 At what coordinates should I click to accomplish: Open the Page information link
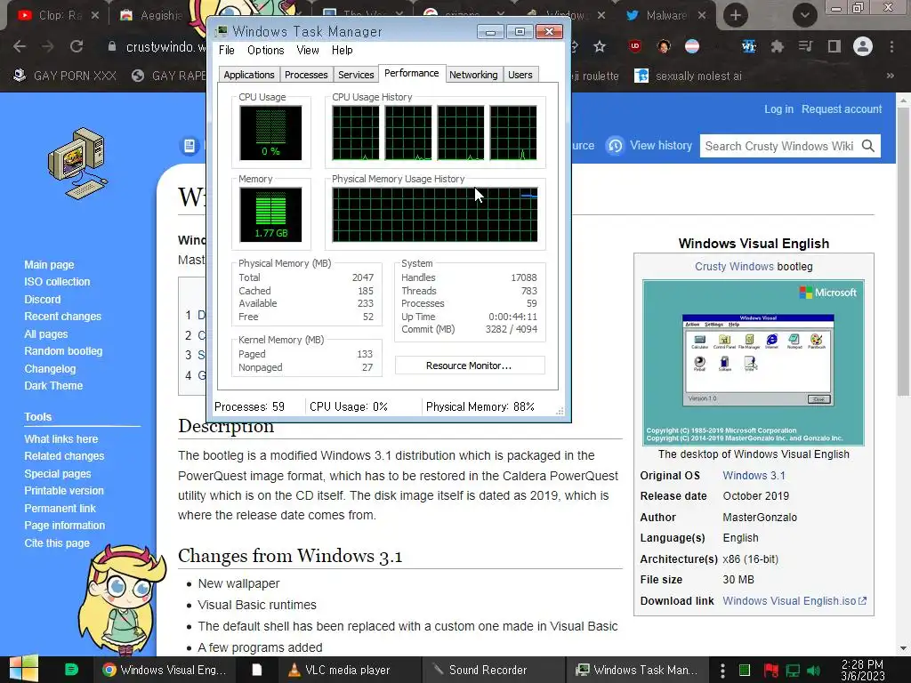tap(64, 526)
